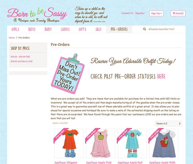Click HERE to check past pre-order statuses
This screenshot has height=164, width=193.
pyautogui.click(x=161, y=76)
